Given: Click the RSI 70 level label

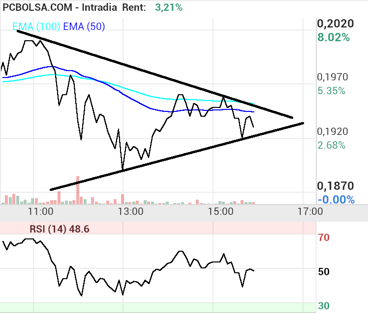Looking at the screenshot, I should (x=324, y=237).
